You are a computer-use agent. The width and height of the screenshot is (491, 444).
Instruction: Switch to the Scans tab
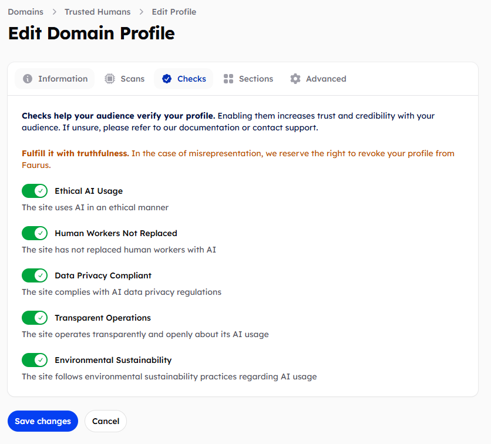125,79
